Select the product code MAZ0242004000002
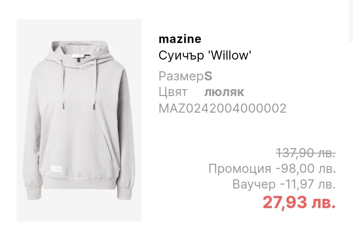The height and width of the screenshot is (237, 353). tap(223, 108)
